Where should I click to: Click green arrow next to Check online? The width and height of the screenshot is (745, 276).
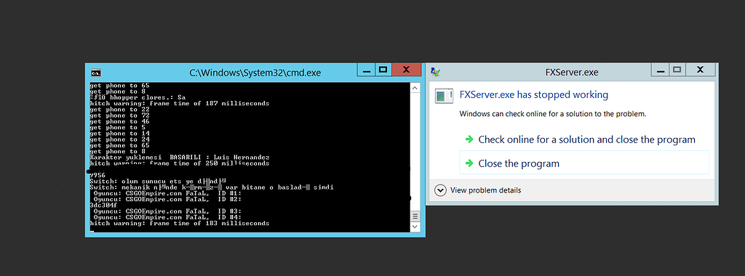click(469, 139)
